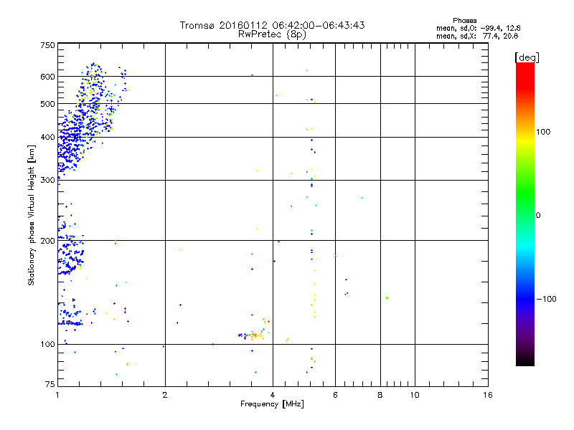The height and width of the screenshot is (430, 574).
Task: Click the 200 tick label on height axis
Action: click(48, 241)
